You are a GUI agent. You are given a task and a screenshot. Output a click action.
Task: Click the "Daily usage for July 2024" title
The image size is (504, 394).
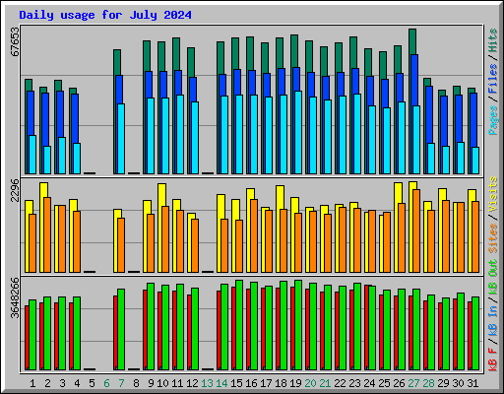[105, 15]
